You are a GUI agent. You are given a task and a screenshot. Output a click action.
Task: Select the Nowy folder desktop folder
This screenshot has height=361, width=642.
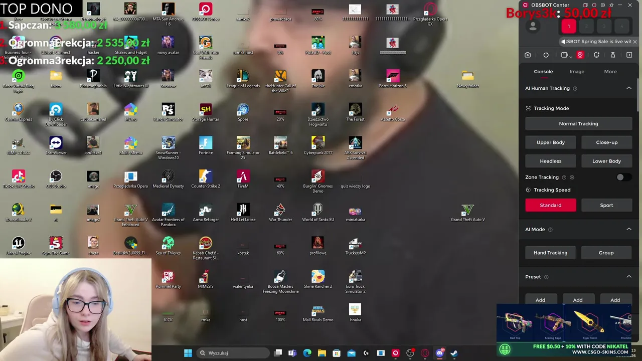tap(468, 80)
